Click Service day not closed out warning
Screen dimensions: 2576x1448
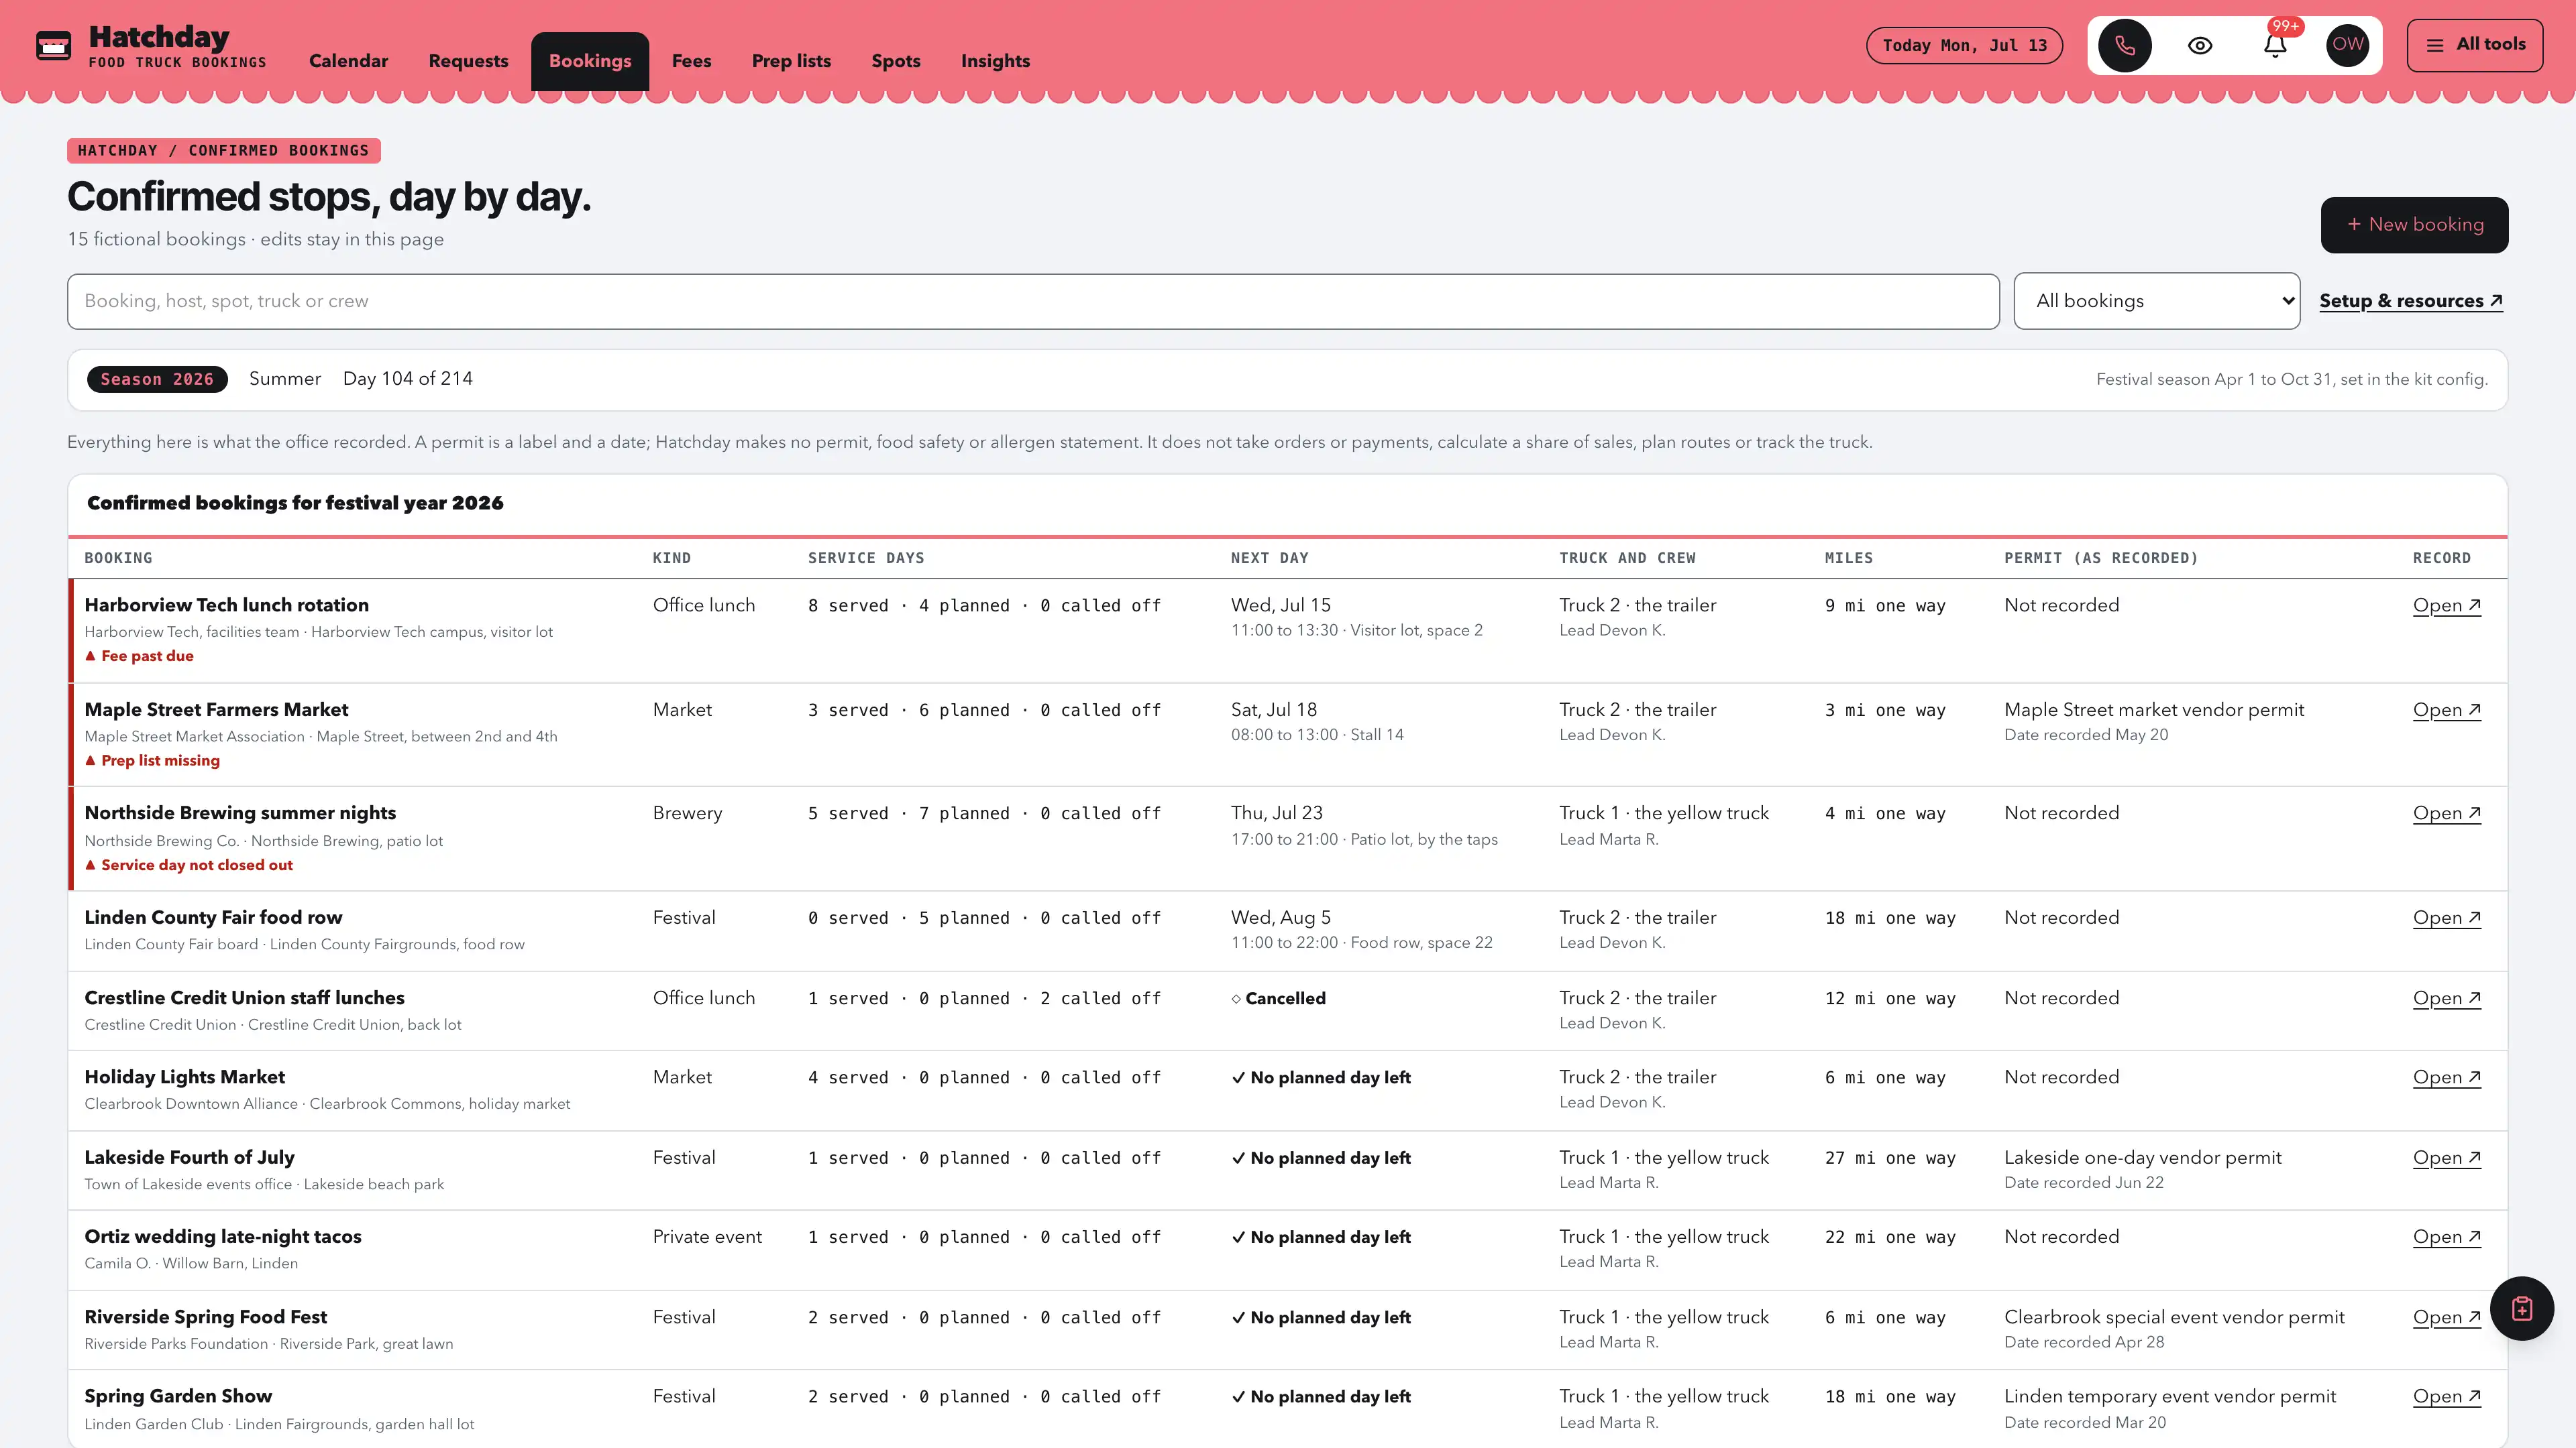[189, 865]
